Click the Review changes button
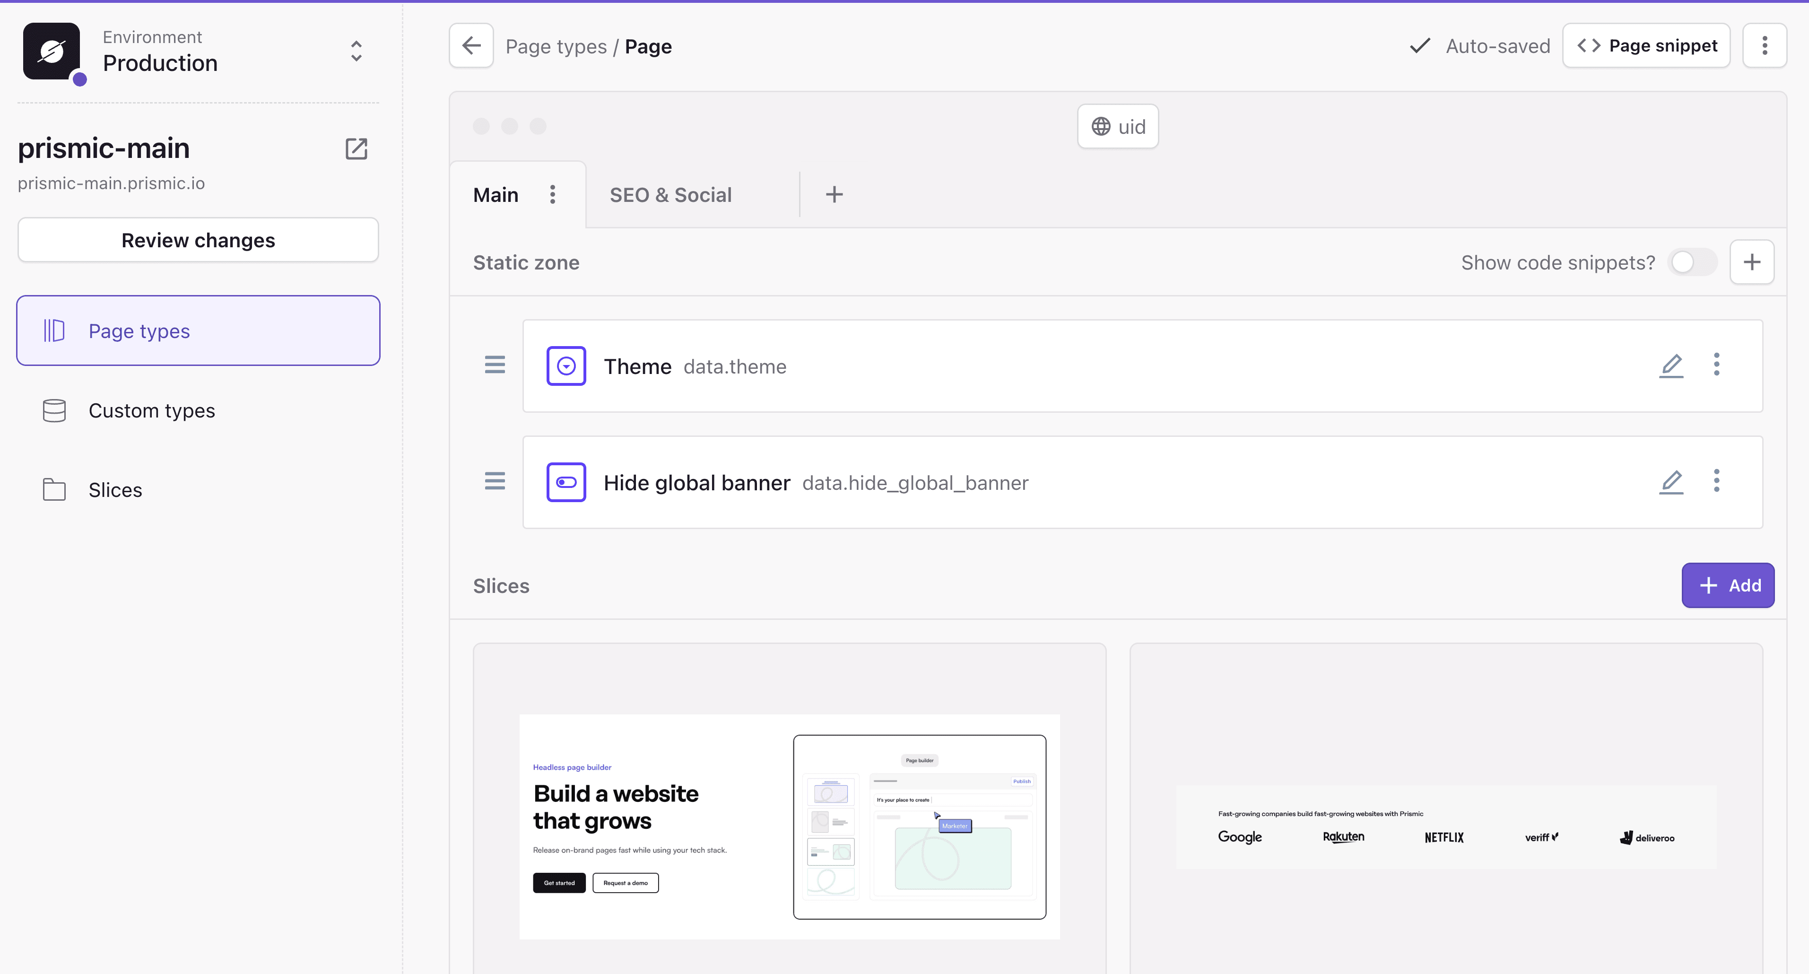This screenshot has height=974, width=1809. [x=198, y=239]
